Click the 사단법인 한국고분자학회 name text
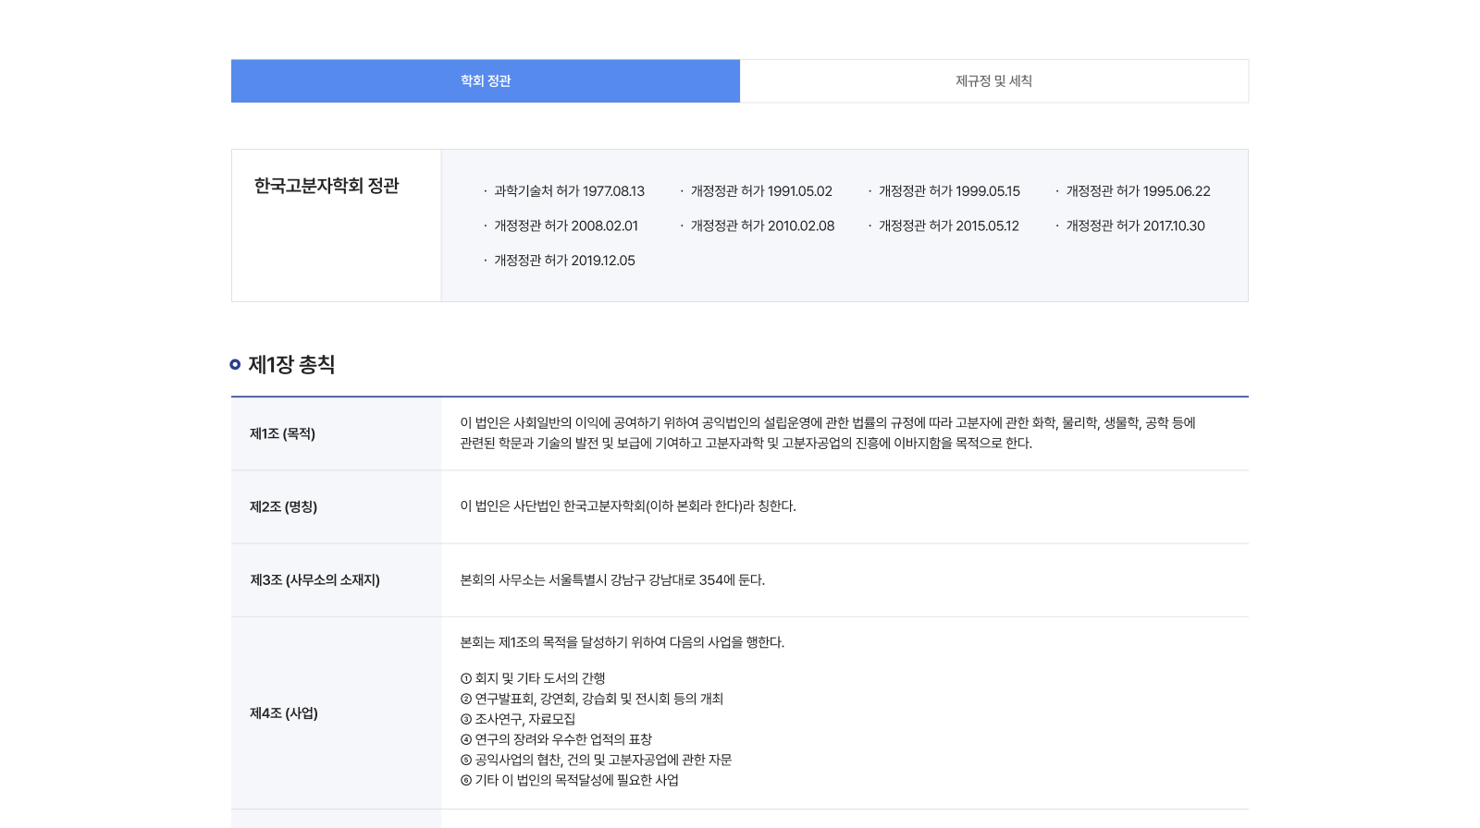Viewport: 1480px width, 828px height. [x=628, y=506]
